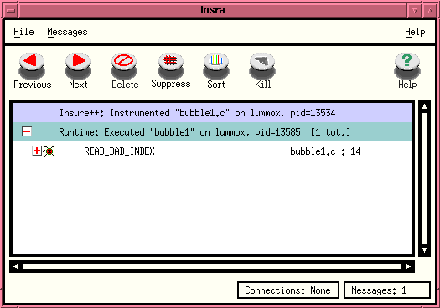The image size is (440, 308).
Task: Click the vertical scrollbar track
Action: [x=424, y=178]
